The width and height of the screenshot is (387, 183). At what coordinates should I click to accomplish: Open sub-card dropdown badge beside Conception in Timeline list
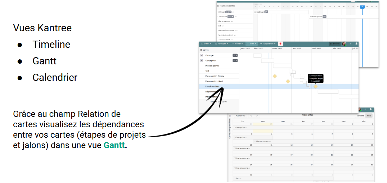point(230,17)
